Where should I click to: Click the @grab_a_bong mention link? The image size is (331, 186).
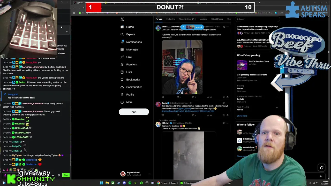pos(185,109)
